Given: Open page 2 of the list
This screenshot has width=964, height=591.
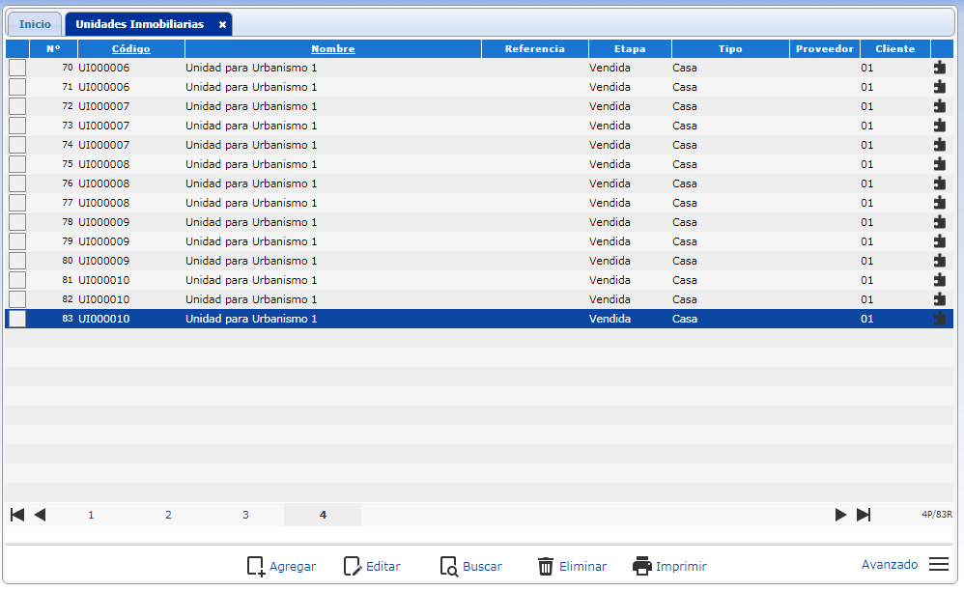Looking at the screenshot, I should [168, 515].
